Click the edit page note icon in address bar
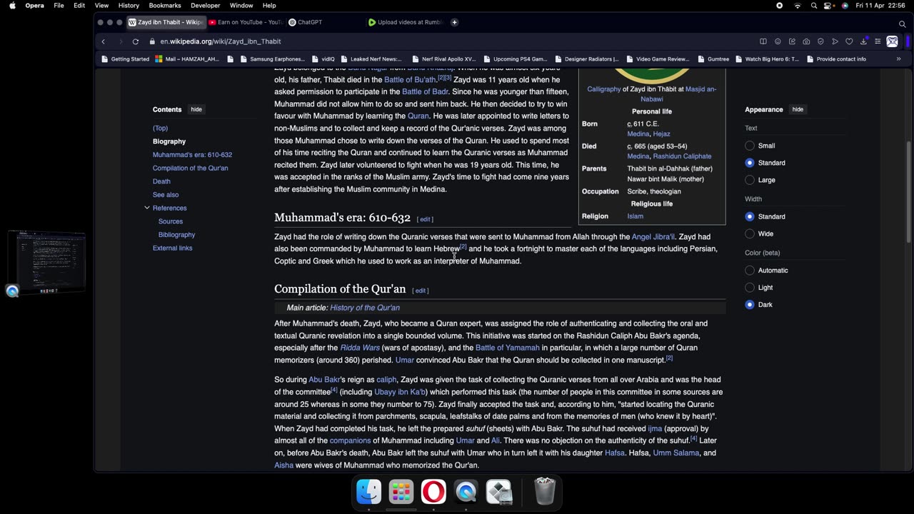This screenshot has height=514, width=914. click(792, 41)
